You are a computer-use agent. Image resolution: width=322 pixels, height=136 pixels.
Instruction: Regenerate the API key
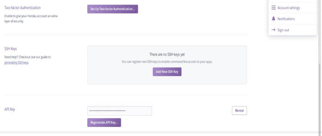pyautogui.click(x=104, y=123)
